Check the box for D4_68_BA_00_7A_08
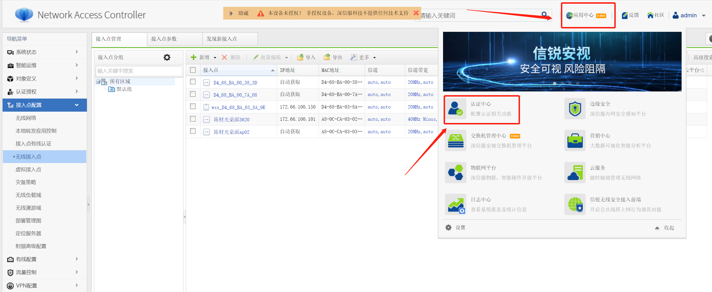Viewport: 712px width, 292px height. pyautogui.click(x=193, y=94)
